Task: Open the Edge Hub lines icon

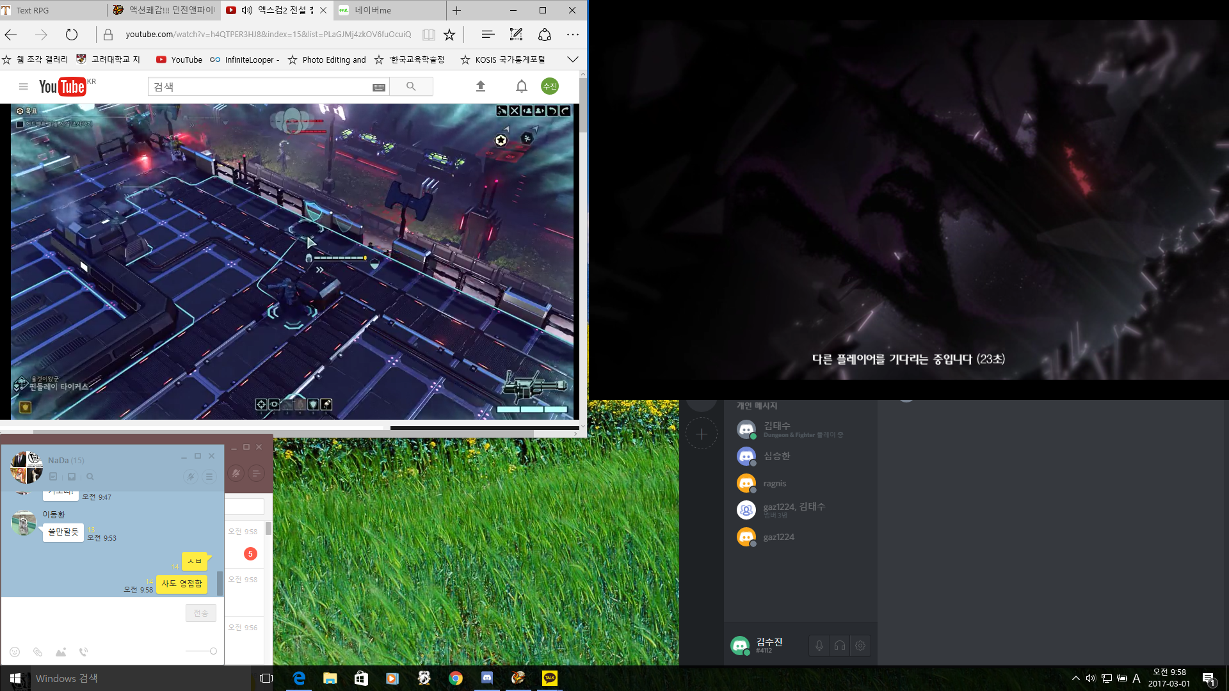Action: [488, 35]
